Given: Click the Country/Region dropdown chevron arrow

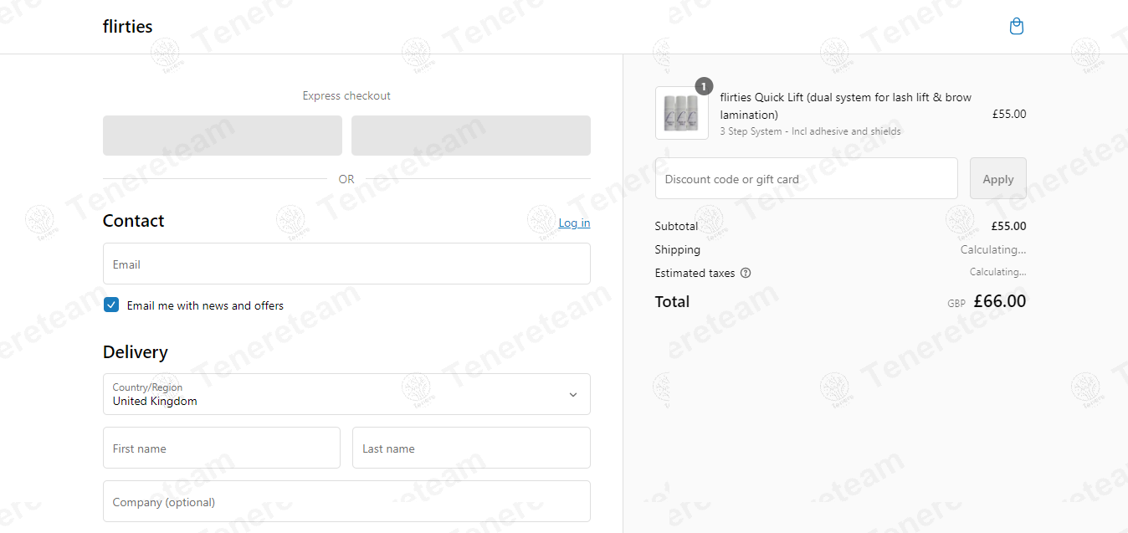Looking at the screenshot, I should pos(573,395).
